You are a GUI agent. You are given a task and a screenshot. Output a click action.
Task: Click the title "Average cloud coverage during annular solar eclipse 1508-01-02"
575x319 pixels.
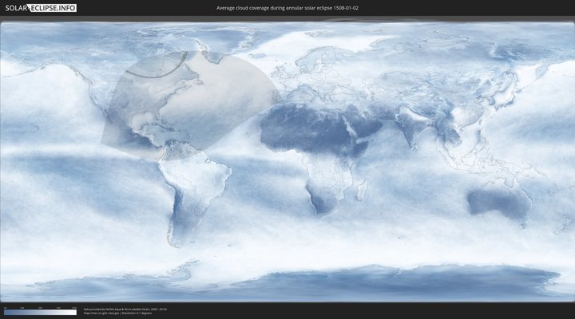pos(287,8)
